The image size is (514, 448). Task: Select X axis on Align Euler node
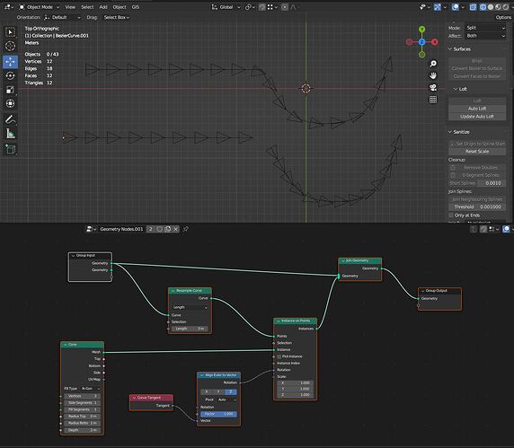(206, 391)
